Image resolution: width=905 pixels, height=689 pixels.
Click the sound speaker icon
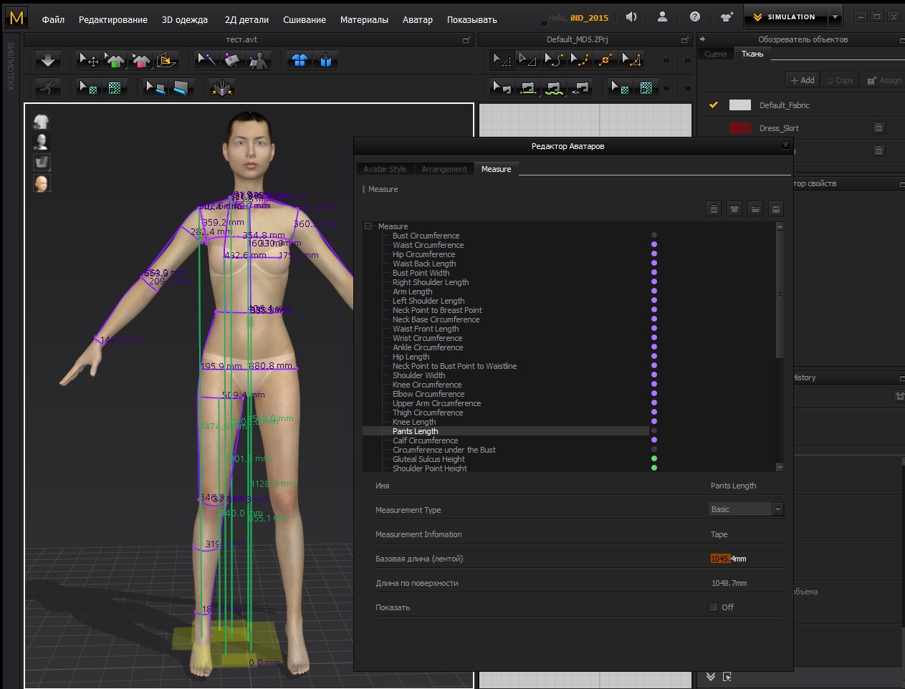coord(631,17)
